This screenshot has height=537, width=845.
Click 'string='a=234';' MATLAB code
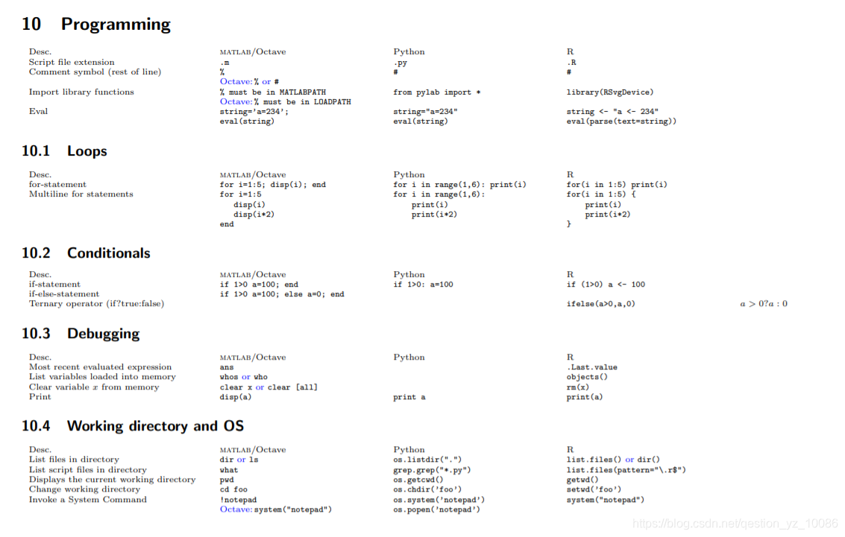(x=254, y=112)
